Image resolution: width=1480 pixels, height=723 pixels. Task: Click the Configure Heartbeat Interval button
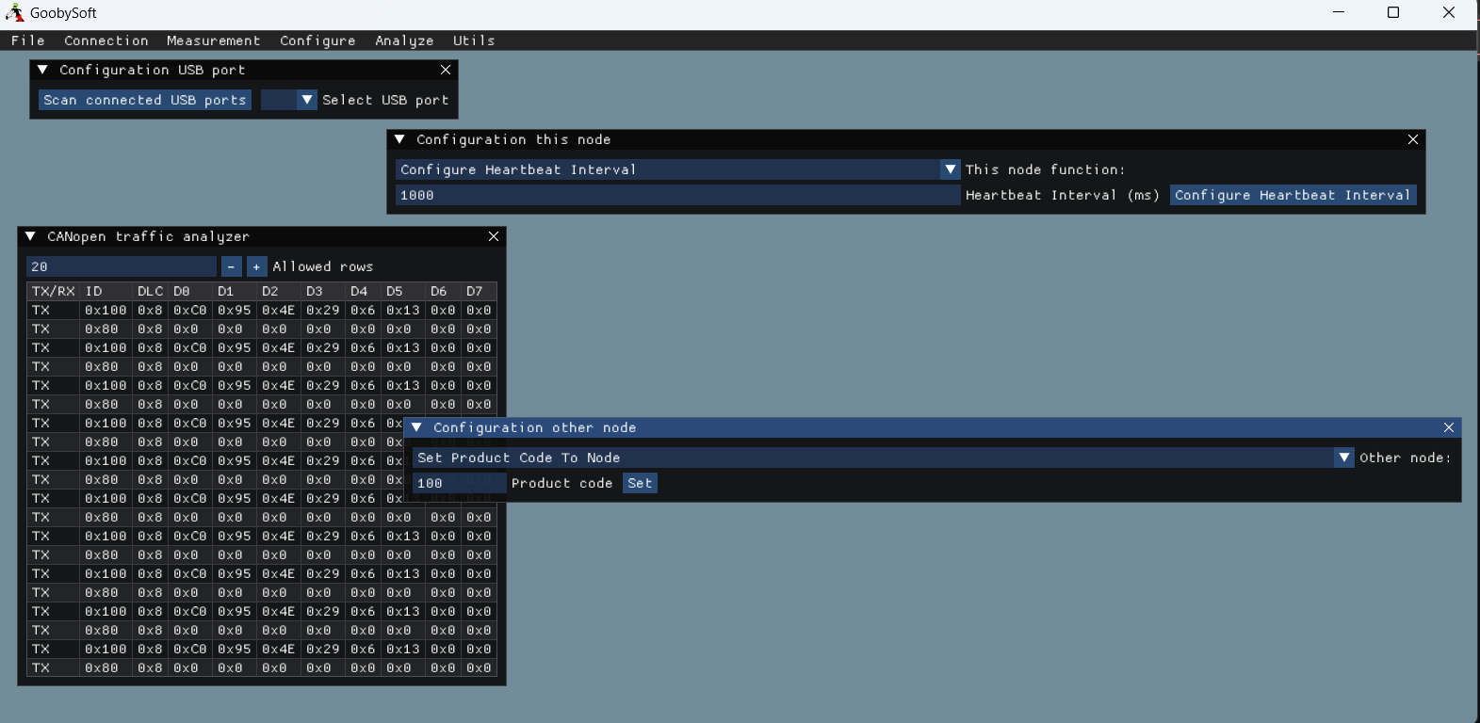click(x=1293, y=195)
